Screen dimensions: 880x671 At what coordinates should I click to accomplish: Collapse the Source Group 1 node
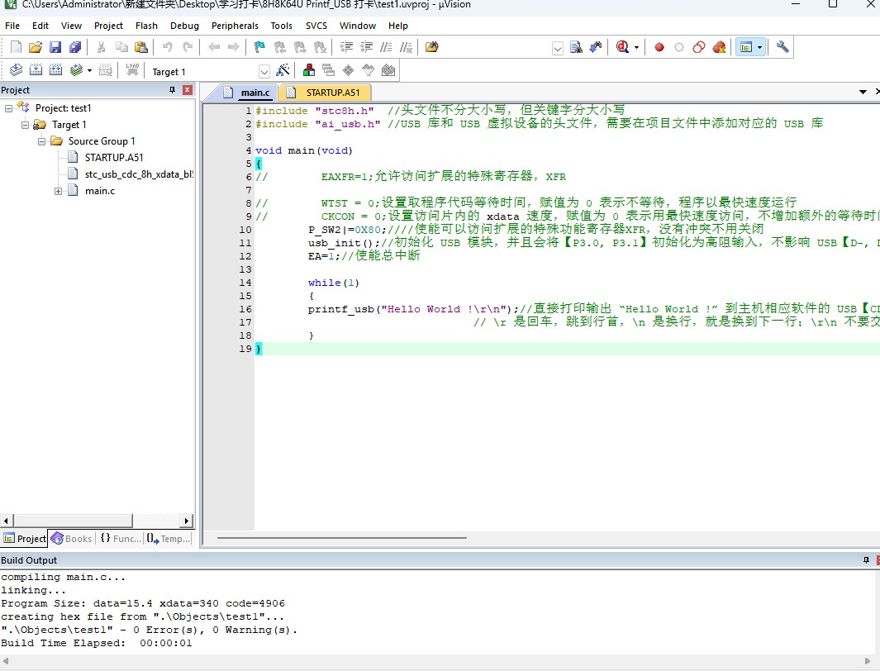[41, 141]
